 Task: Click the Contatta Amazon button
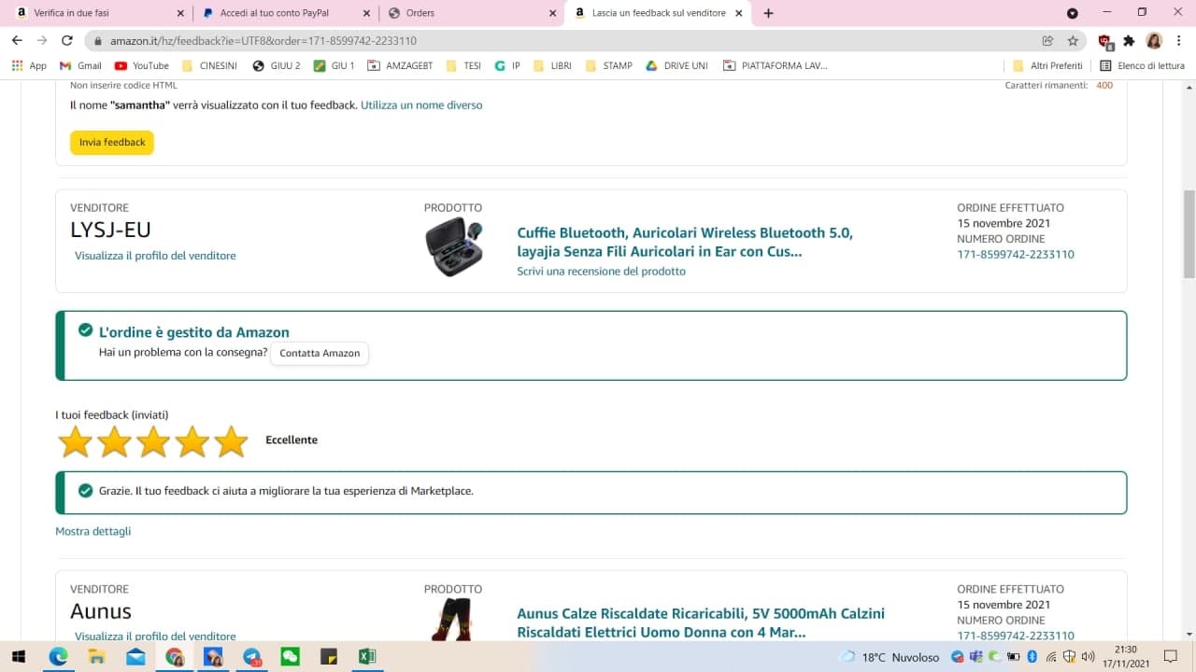pos(320,354)
